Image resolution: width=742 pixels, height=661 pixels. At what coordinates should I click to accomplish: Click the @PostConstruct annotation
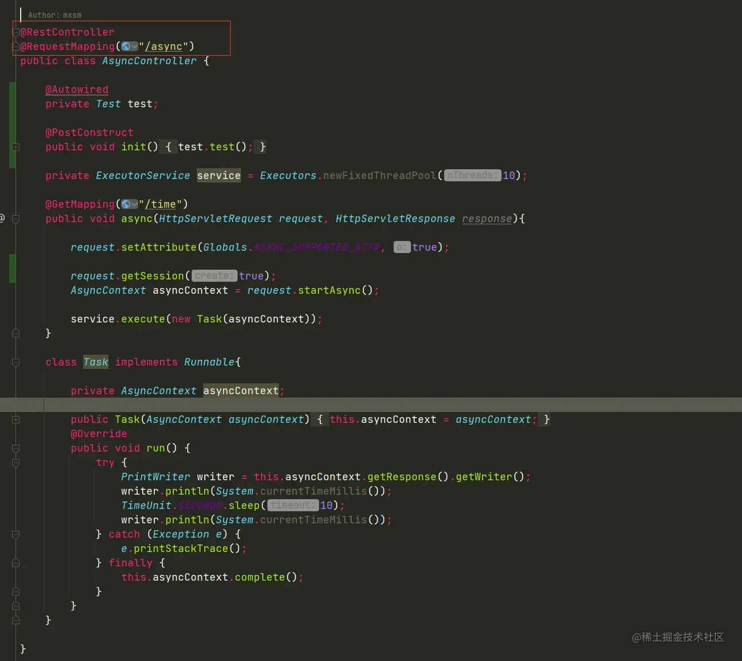90,133
